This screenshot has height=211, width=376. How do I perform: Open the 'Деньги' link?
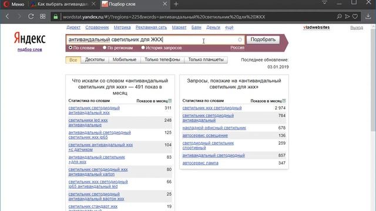coord(213,28)
